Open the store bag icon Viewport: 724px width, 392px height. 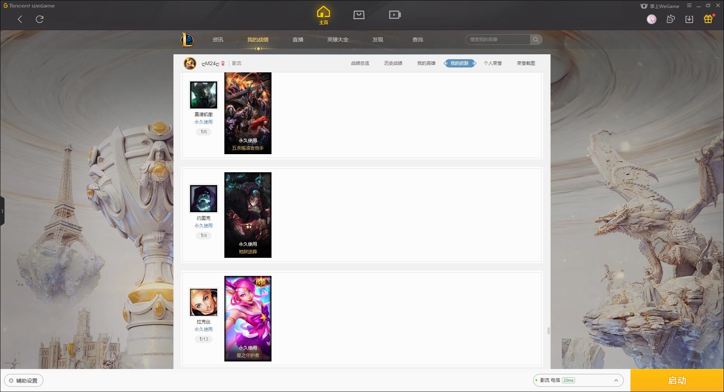tap(359, 15)
